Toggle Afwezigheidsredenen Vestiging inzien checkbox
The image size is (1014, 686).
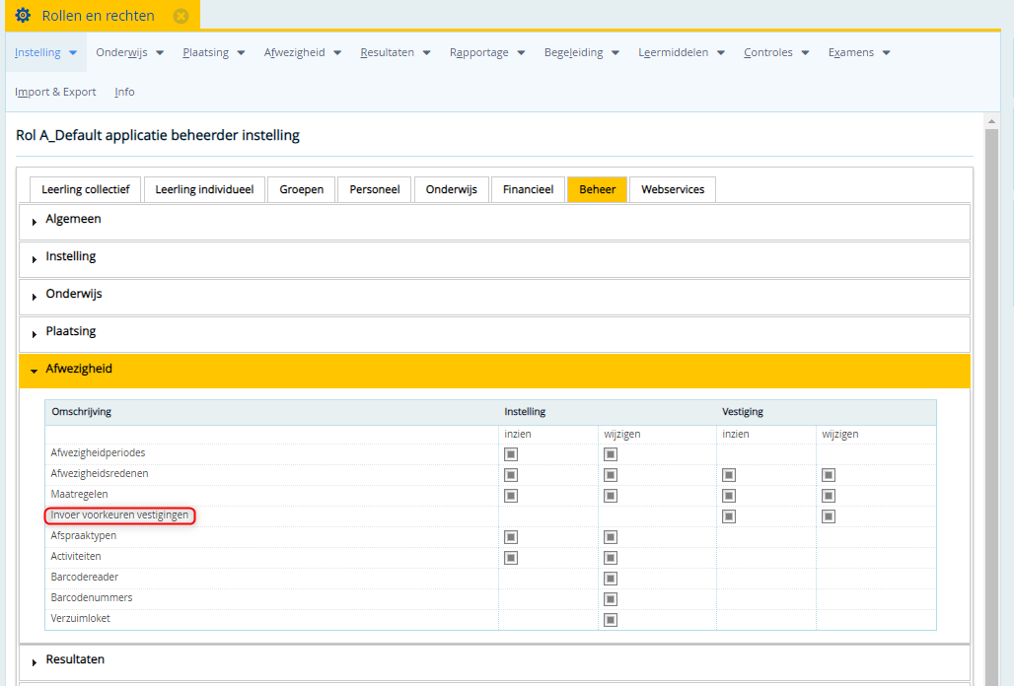click(x=729, y=475)
